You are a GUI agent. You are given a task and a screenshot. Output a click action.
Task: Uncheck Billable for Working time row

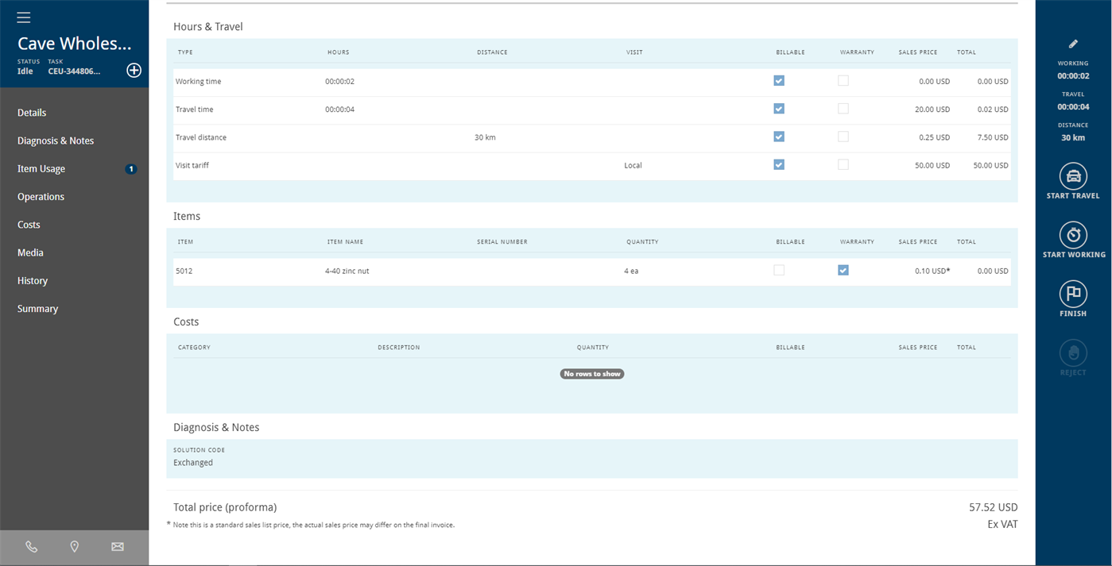[778, 80]
